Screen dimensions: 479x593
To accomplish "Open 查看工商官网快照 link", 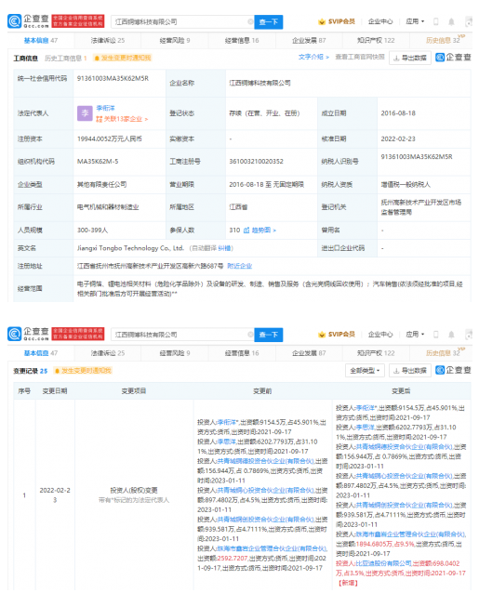I will coord(360,57).
